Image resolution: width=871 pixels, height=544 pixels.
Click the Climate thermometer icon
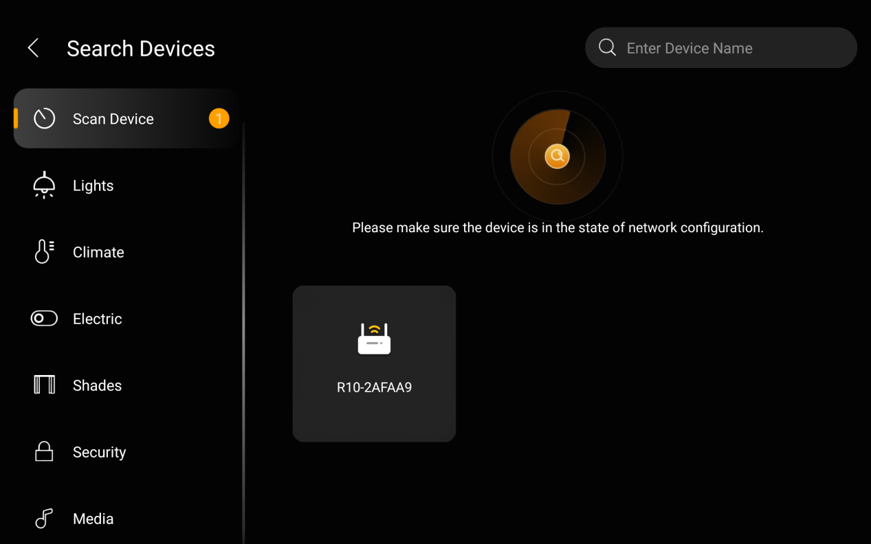[x=44, y=251]
